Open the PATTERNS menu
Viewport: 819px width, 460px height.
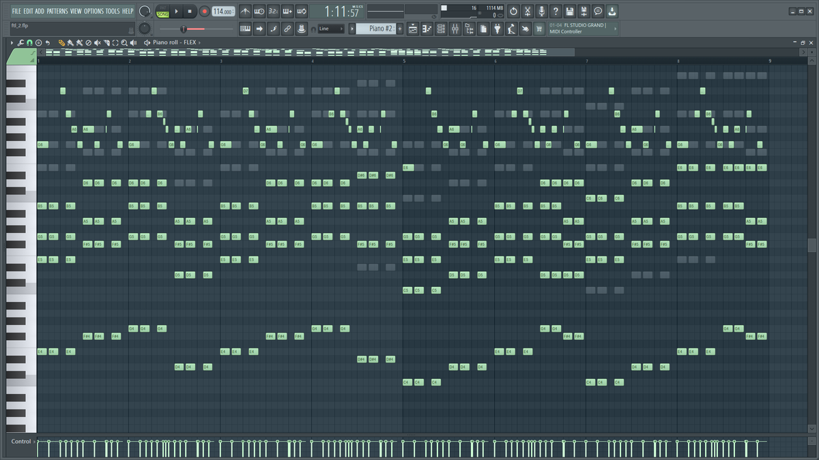click(57, 11)
